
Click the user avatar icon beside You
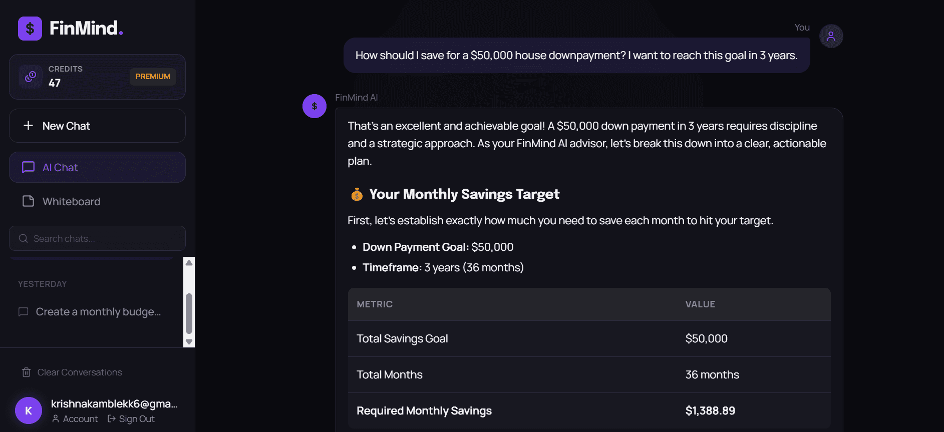pyautogui.click(x=831, y=36)
